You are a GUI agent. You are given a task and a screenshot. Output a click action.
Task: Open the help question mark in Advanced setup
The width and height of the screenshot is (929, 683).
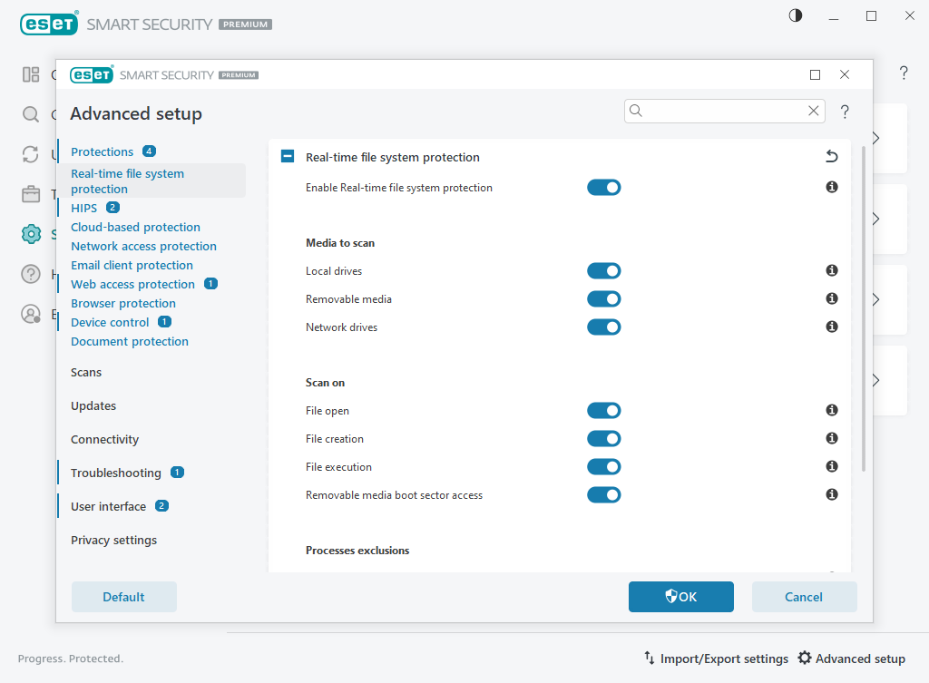click(x=845, y=112)
